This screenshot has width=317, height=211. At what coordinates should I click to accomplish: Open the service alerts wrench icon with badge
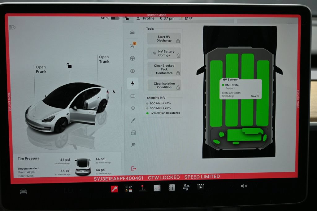(133, 45)
